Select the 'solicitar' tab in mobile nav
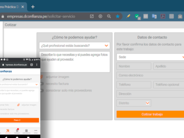 (8, 131)
